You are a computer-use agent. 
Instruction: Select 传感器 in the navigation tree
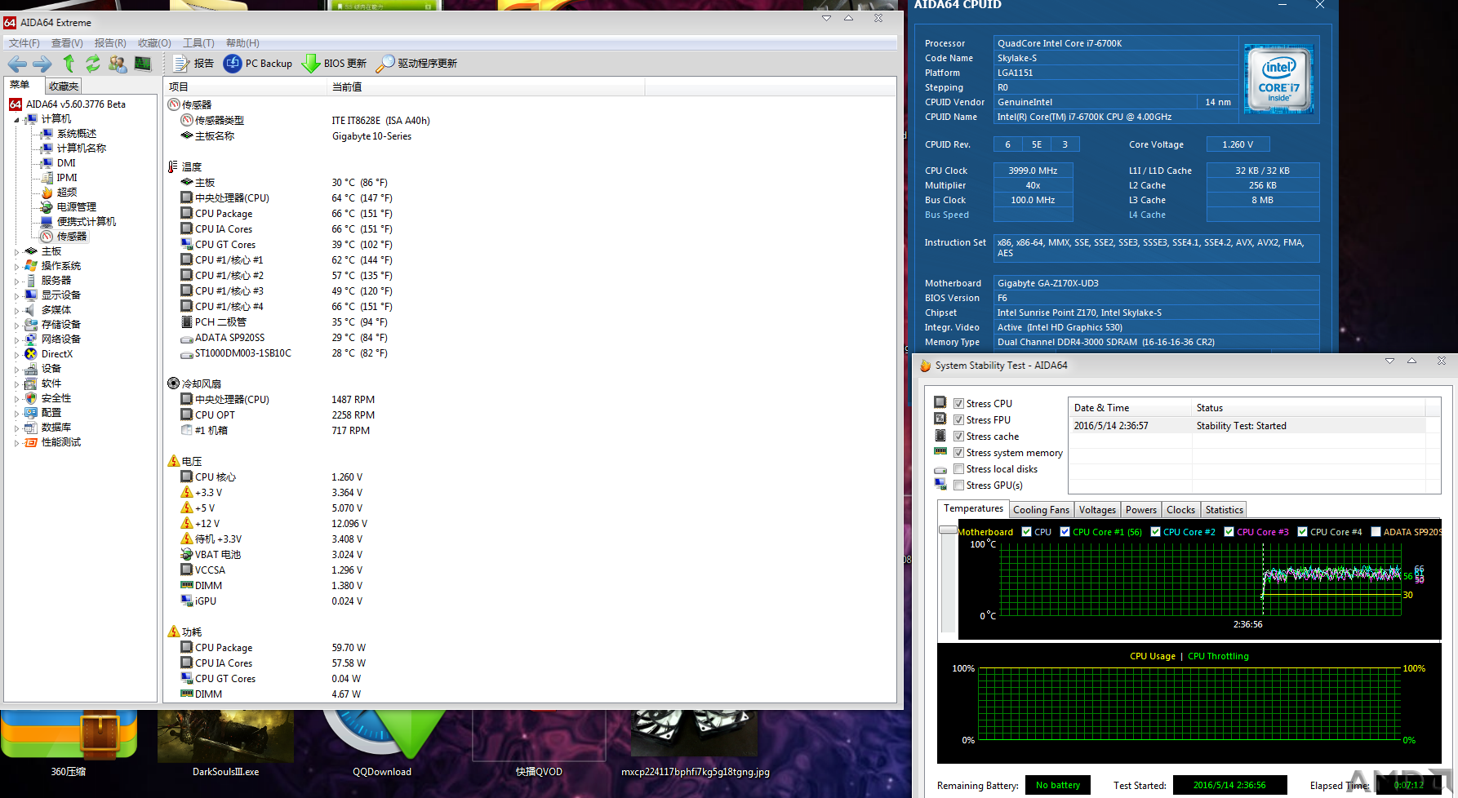(x=72, y=237)
